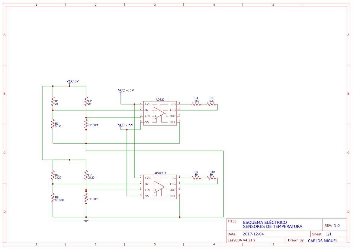353x249 pixels.
Task: Click the R8 0,106K resistor symbol
Action: click(x=53, y=198)
